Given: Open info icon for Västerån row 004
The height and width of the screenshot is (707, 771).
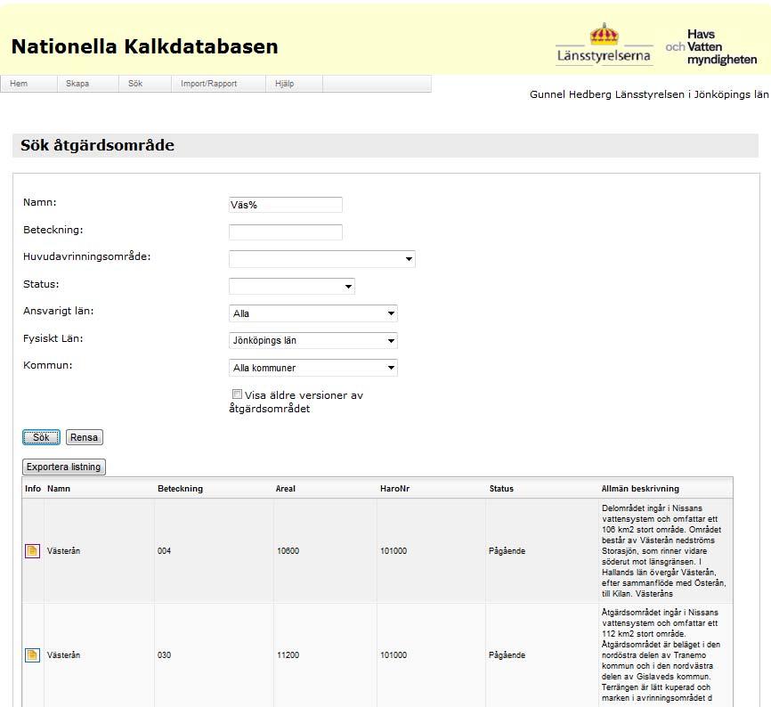Looking at the screenshot, I should (x=32, y=550).
